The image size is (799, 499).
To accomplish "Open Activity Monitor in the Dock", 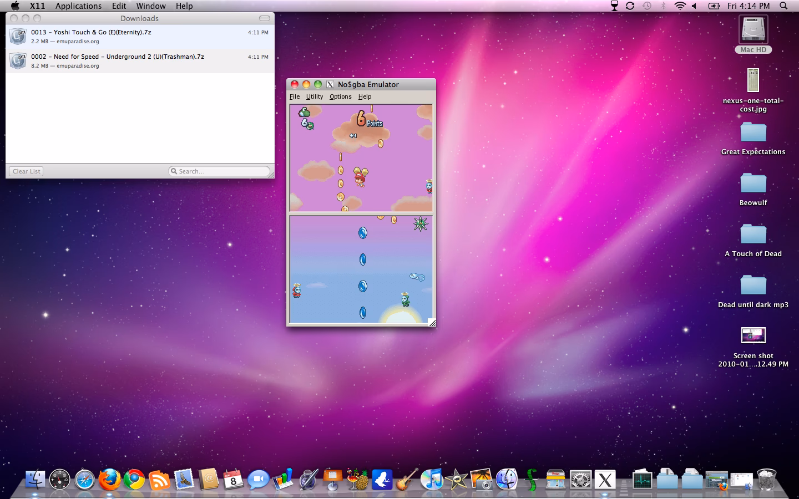I will (643, 480).
